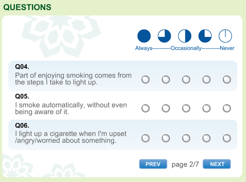Select Always for Q05 smoke automatically

coord(146,108)
